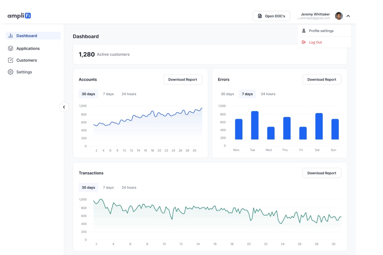Click the Fri bar in Errors chart
Screen dimensions: 383x255
tap(303, 133)
